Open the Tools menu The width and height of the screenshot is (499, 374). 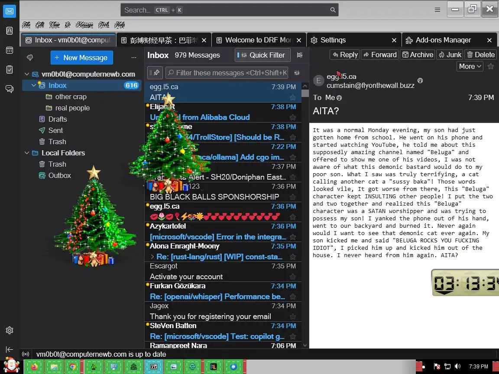pos(104,25)
